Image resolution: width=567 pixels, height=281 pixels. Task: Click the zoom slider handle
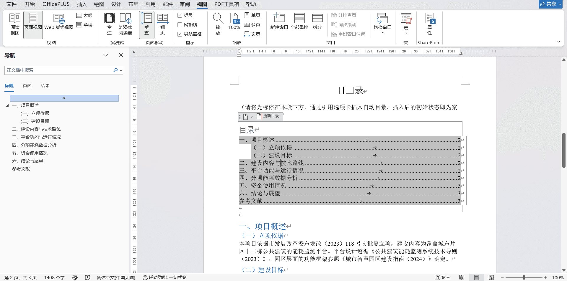(524, 277)
